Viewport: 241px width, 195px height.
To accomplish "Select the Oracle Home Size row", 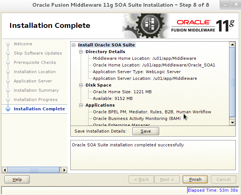I will click(122, 92).
